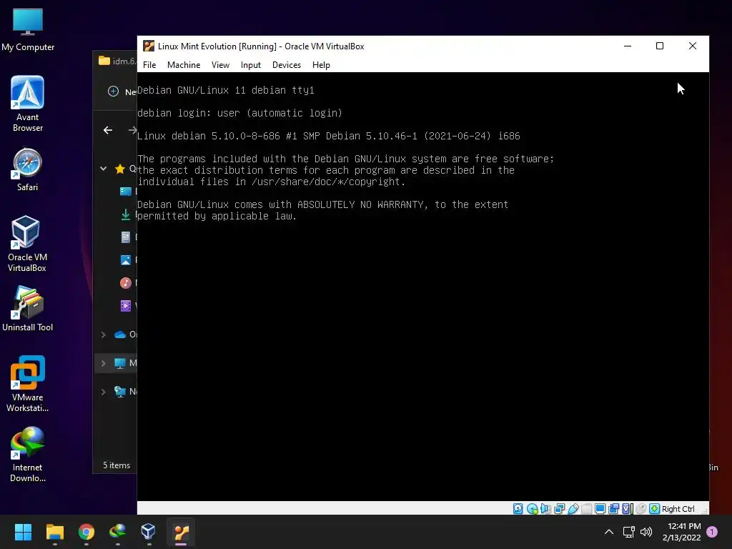This screenshot has width=732, height=549.
Task: Open the volume tray icon
Action: (646, 532)
